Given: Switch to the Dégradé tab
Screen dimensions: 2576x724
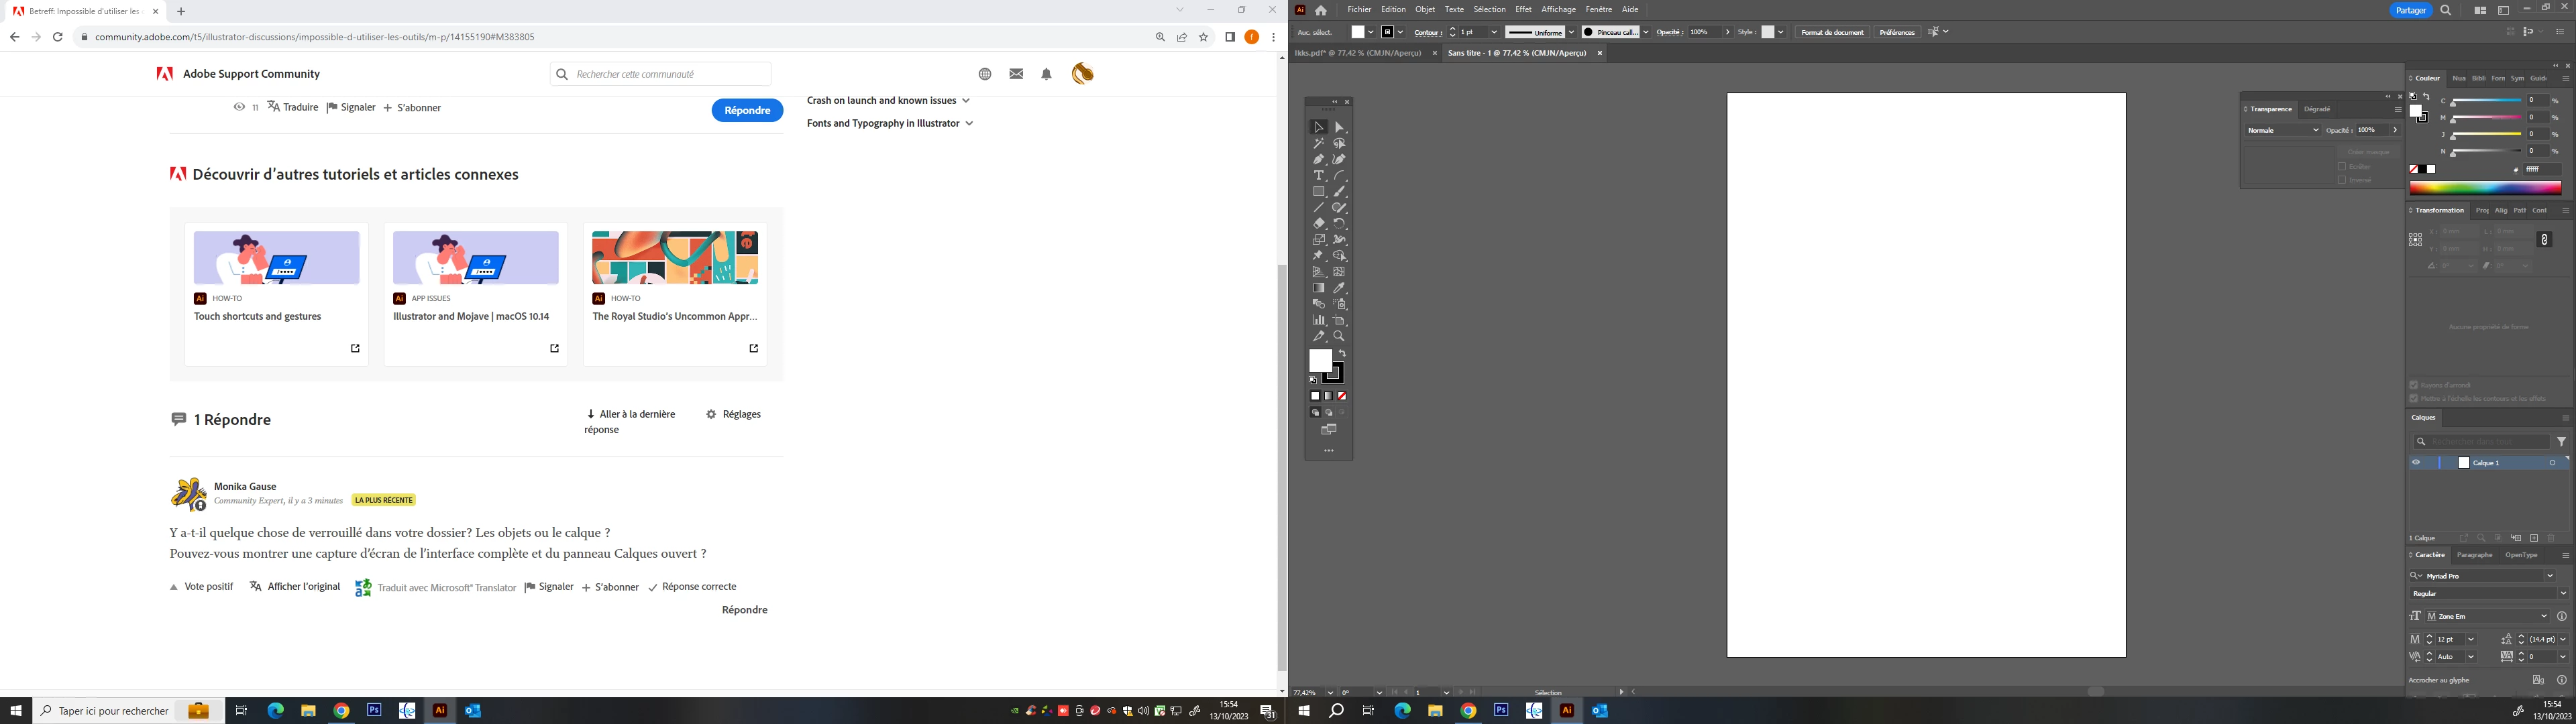Looking at the screenshot, I should 2317,109.
